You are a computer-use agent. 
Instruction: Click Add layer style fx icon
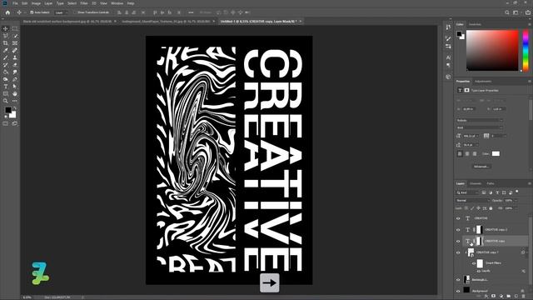(486, 297)
